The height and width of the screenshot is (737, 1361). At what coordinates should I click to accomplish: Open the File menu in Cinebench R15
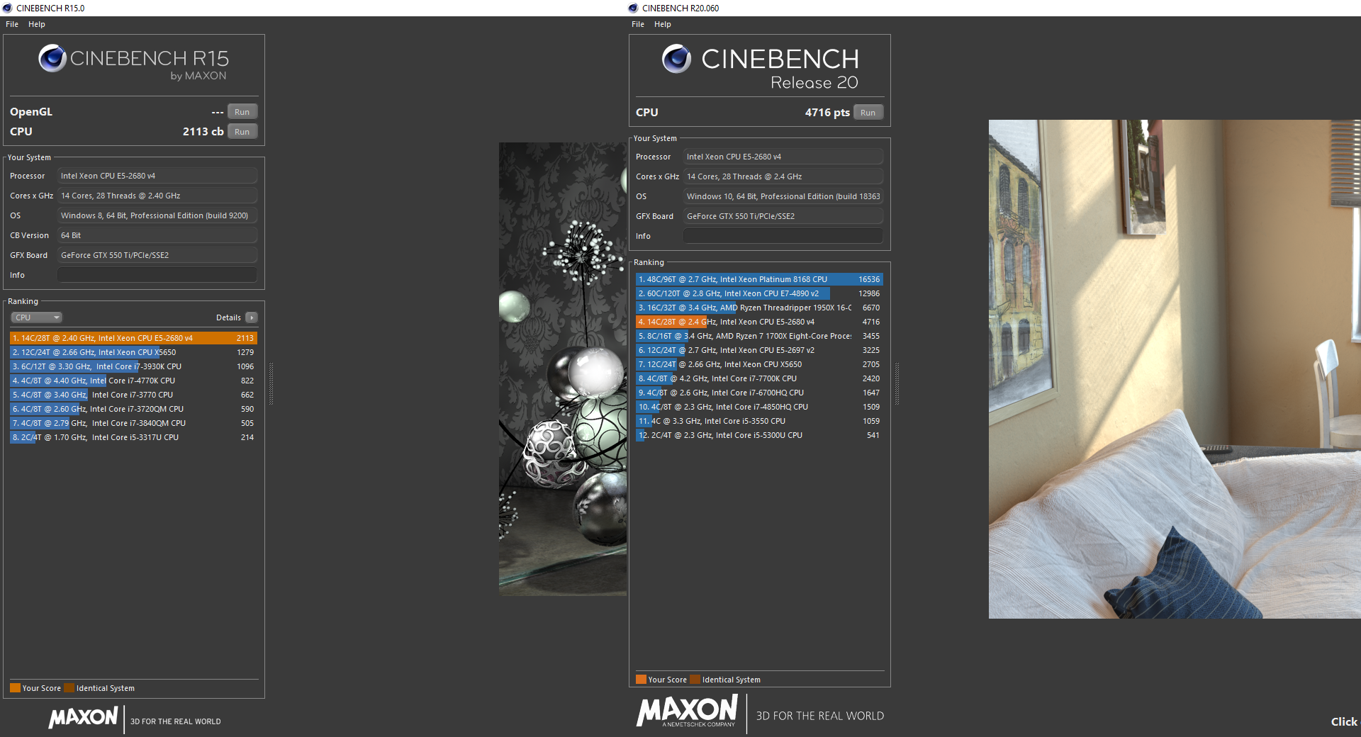pyautogui.click(x=12, y=24)
